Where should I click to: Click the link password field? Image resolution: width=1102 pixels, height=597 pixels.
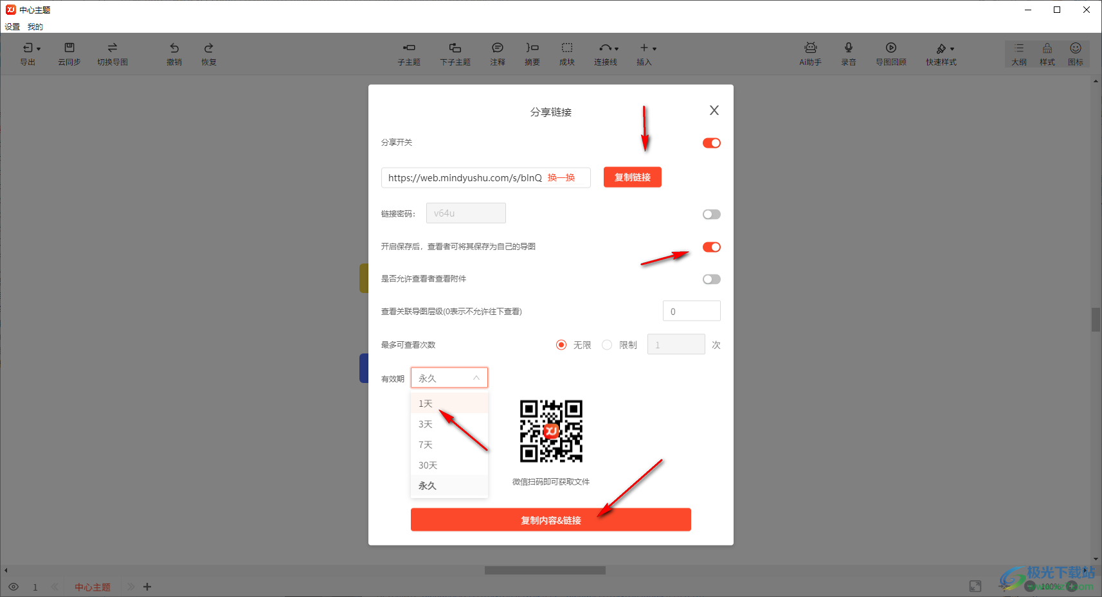466,213
